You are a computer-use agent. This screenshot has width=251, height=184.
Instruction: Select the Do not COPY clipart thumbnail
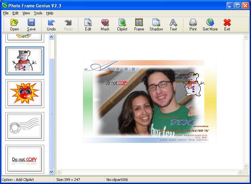(25, 159)
